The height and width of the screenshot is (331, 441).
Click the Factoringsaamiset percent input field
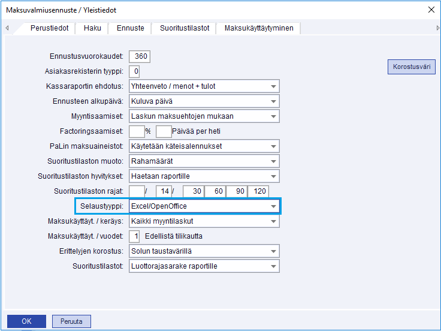(x=136, y=131)
